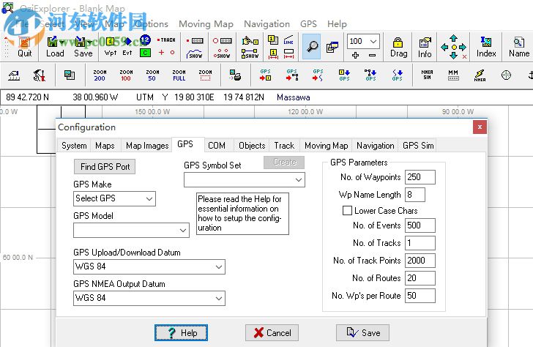Click the Drag map padlock icon
The width and height of the screenshot is (533, 347).
[398, 47]
